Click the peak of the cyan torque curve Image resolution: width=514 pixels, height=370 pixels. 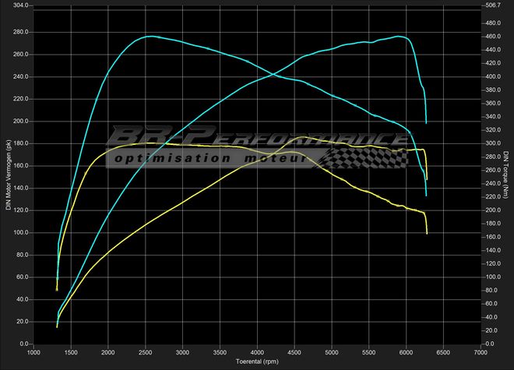[x=150, y=36]
